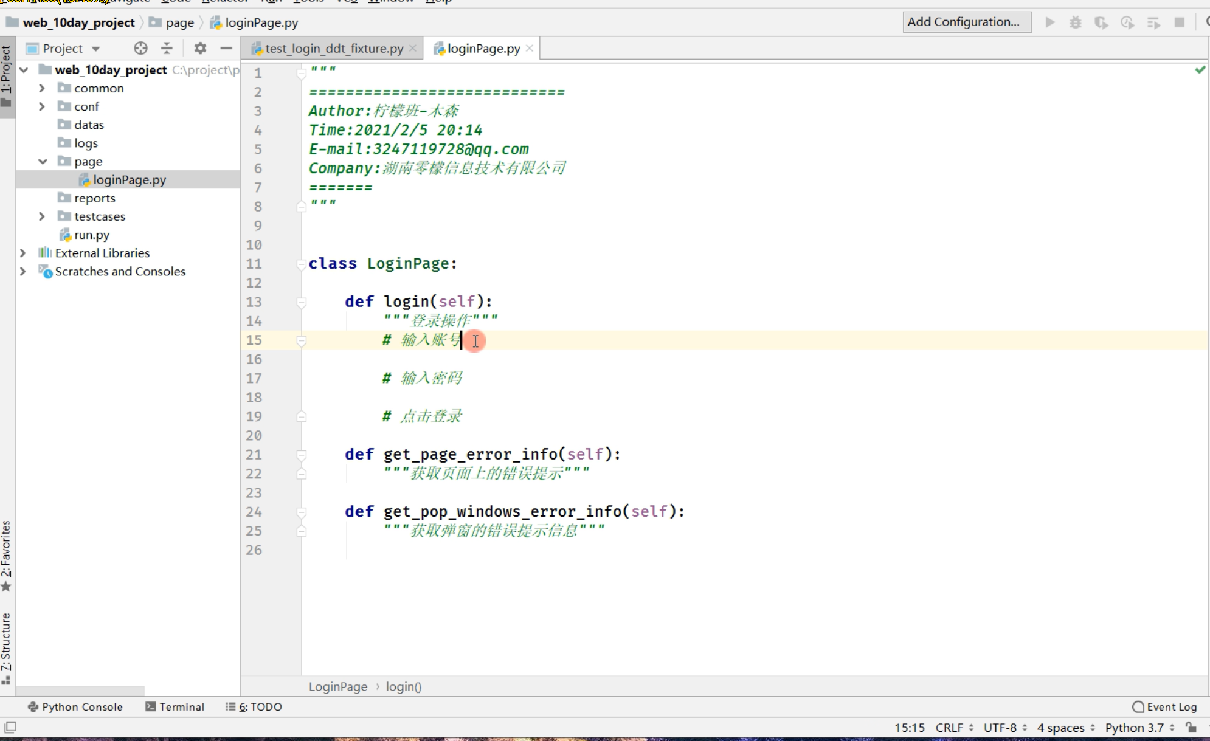1210x741 pixels.
Task: Click the Stop square icon in toolbar
Action: point(1179,22)
